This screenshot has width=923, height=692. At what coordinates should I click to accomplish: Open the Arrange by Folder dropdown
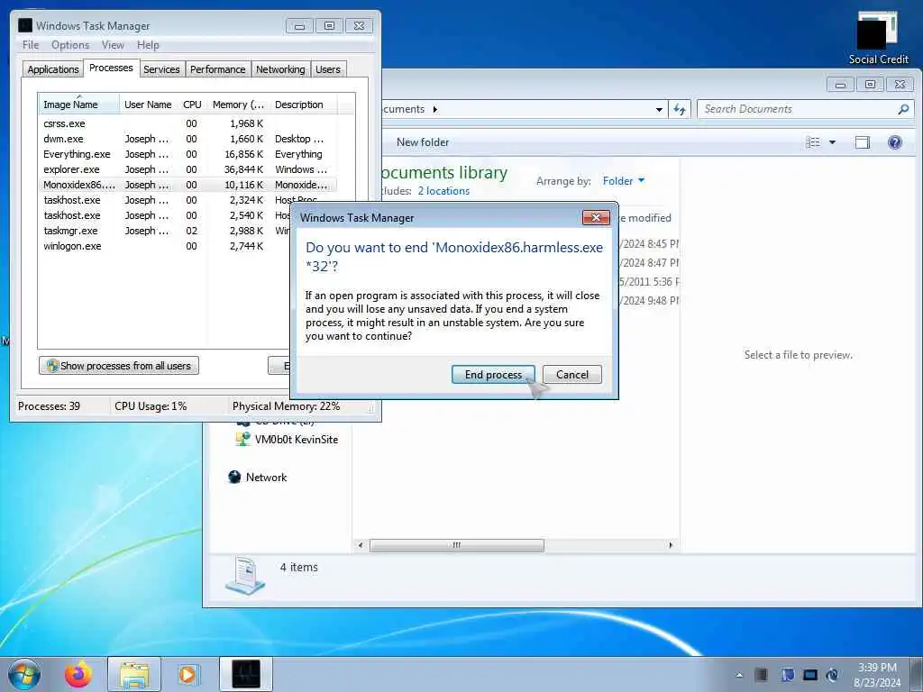pos(624,180)
